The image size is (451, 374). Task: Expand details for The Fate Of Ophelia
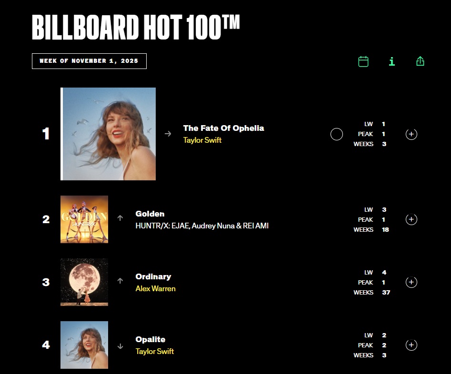[x=411, y=134]
